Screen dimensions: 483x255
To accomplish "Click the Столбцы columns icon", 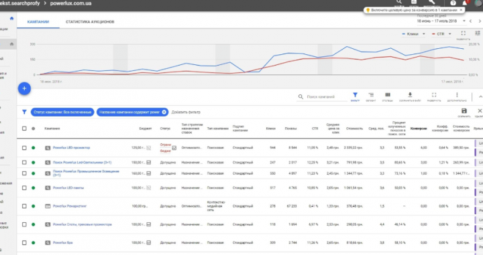I will click(388, 95).
